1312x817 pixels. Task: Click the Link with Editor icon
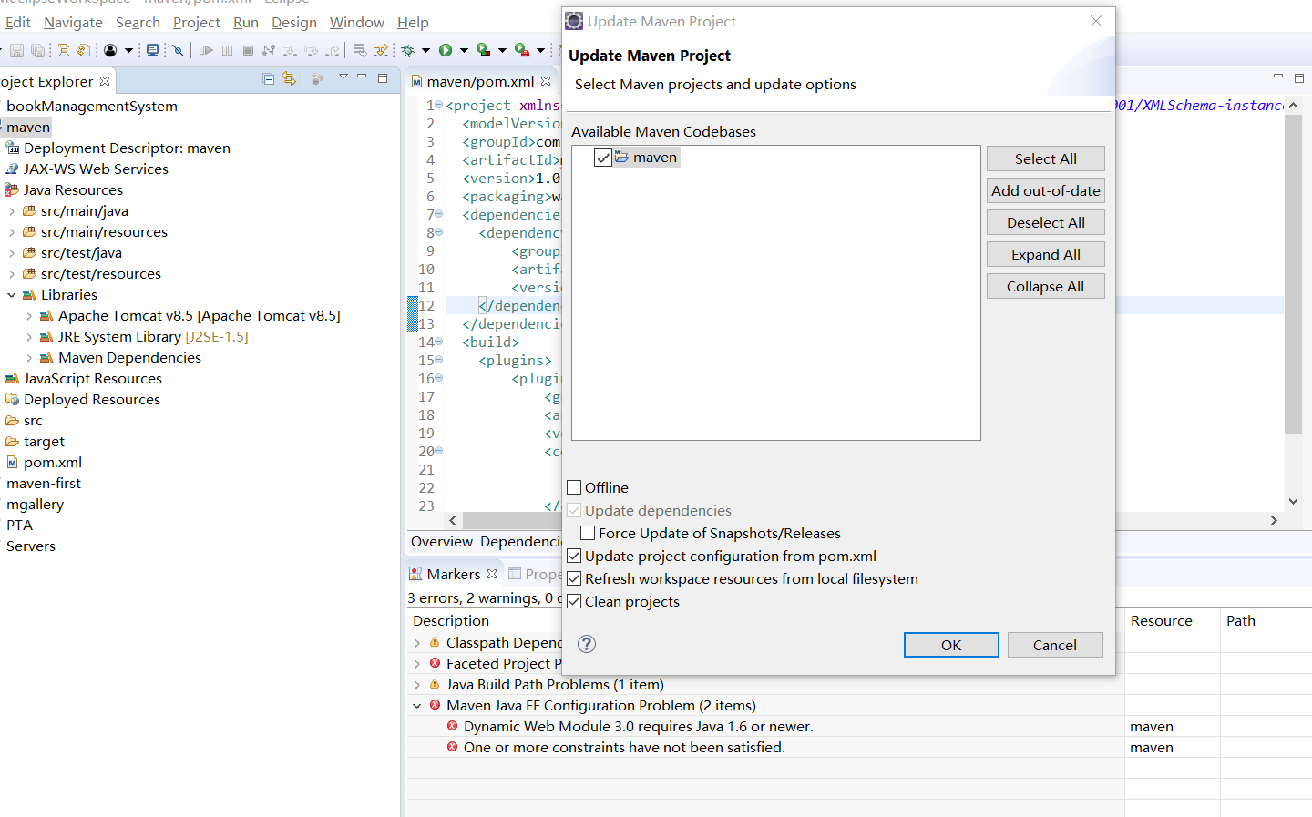click(x=289, y=79)
